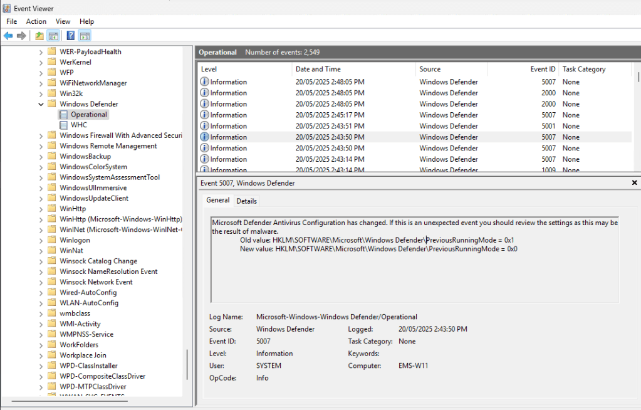The width and height of the screenshot is (641, 410).
Task: Click the Up One Level folder icon
Action: coord(39,36)
